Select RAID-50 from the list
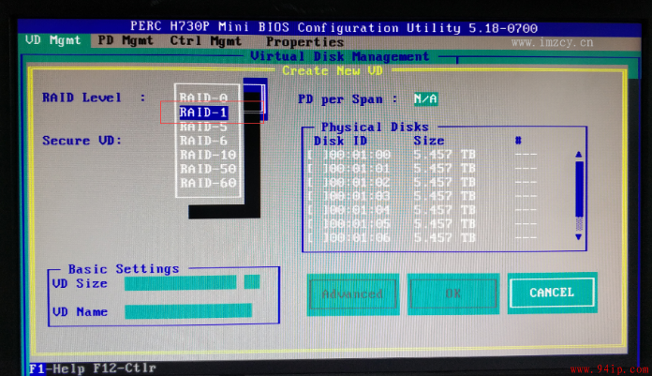 208,169
